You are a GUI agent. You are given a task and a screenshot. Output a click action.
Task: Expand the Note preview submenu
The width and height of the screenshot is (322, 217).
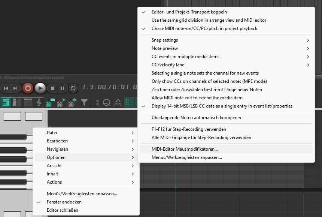(165, 48)
